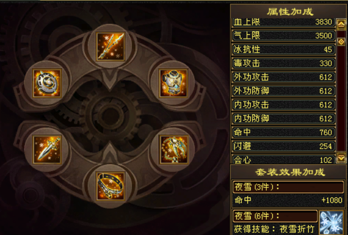This screenshot has height=235, width=348.
Task: Click the 夜雪折竹 skill icon
Action: coord(331,222)
